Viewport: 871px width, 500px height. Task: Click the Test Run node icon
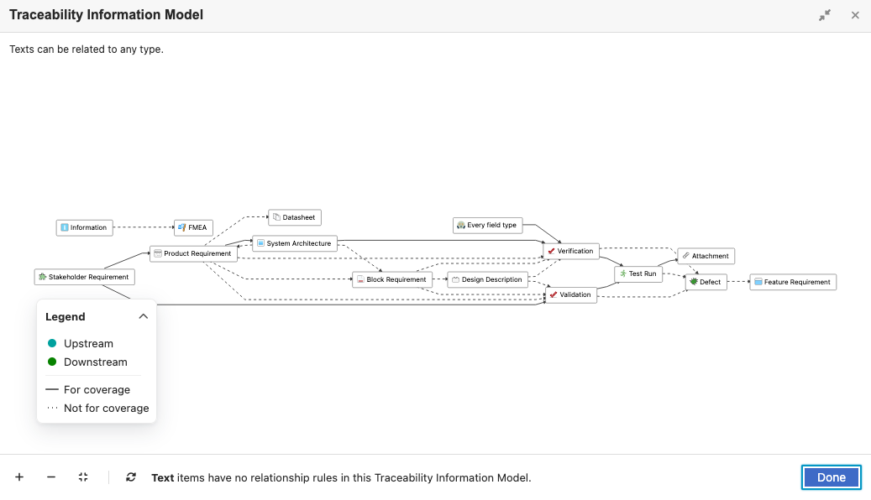point(623,273)
